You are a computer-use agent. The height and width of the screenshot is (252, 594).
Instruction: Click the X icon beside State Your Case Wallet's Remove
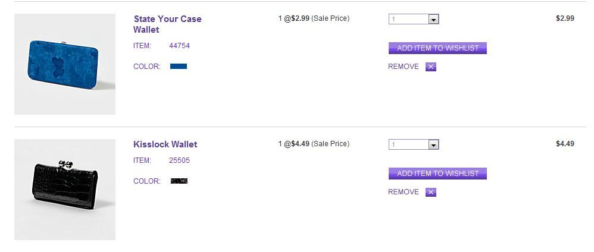click(432, 67)
